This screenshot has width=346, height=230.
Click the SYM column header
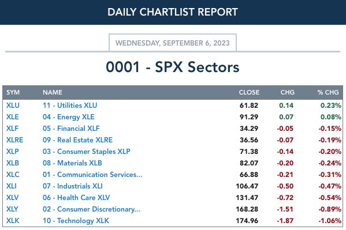coord(13,92)
